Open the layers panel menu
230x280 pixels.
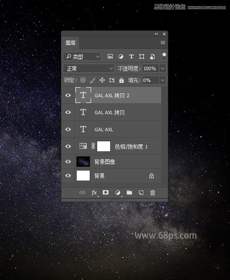coord(163,42)
